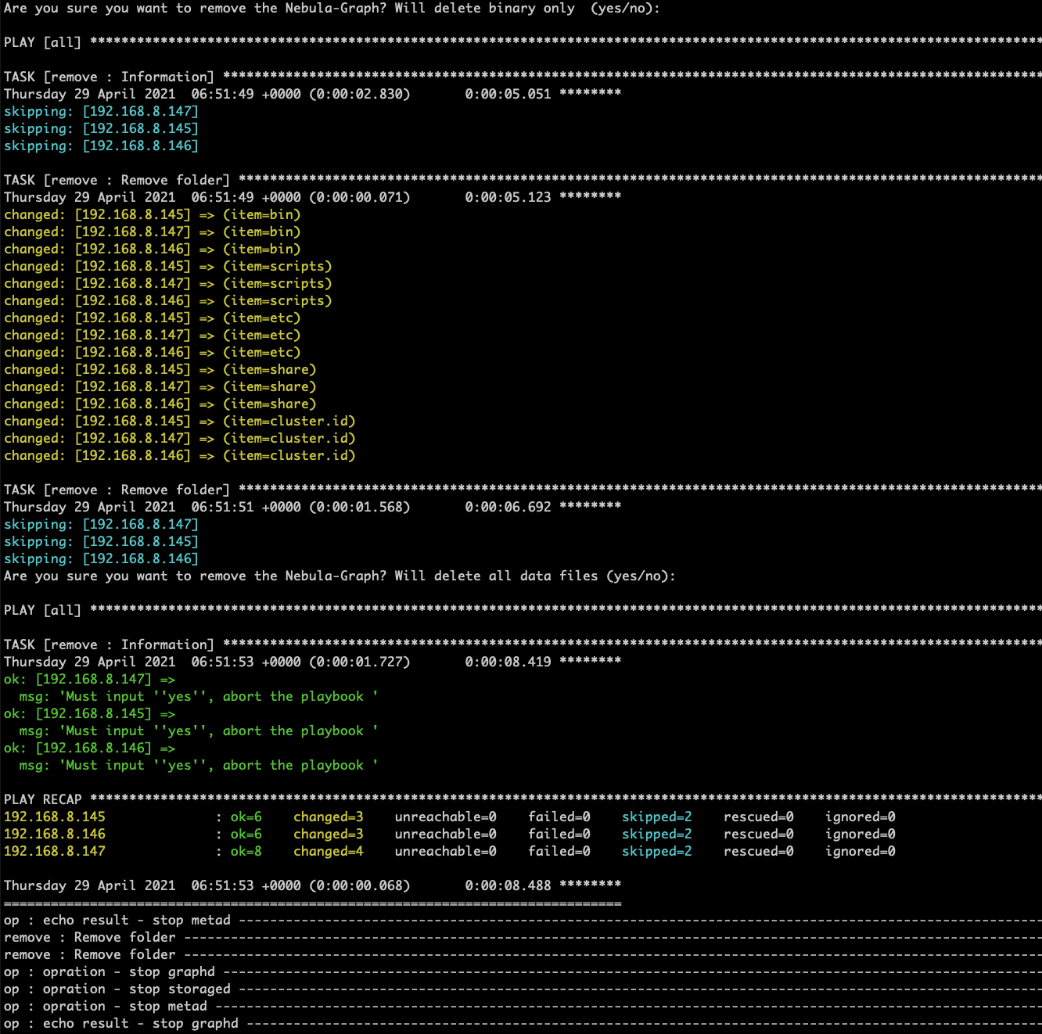Click the 'ok: [192.168.8.147] =>' line

point(90,679)
